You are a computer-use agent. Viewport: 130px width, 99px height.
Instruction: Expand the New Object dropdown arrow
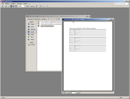[x=45, y=6]
